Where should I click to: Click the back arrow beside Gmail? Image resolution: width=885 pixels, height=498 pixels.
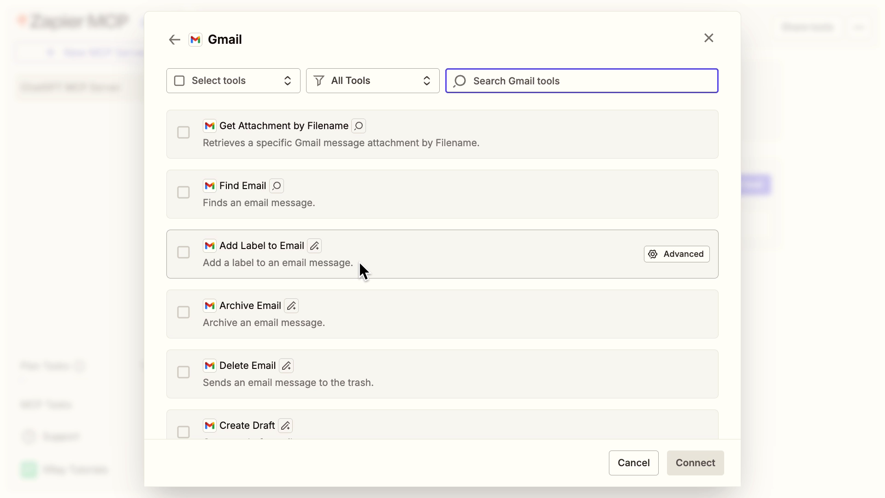[174, 40]
